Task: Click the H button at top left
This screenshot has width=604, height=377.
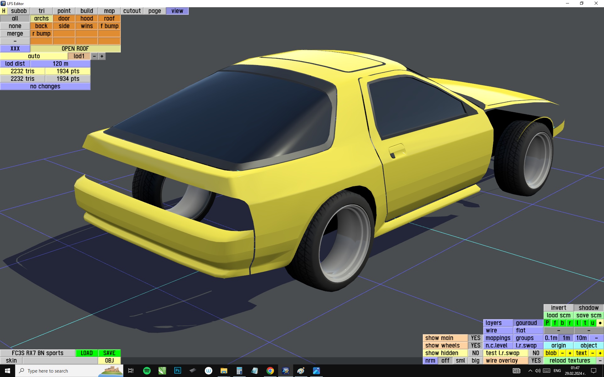Action: (x=4, y=11)
